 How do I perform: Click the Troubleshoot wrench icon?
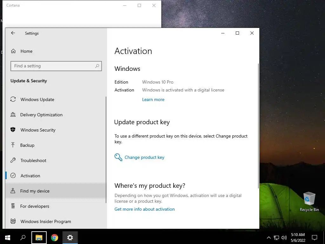(x=13, y=160)
